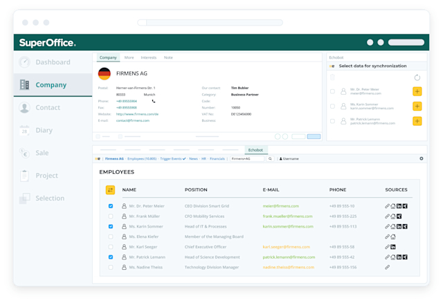Open the Project clipboard icon

click(x=25, y=176)
